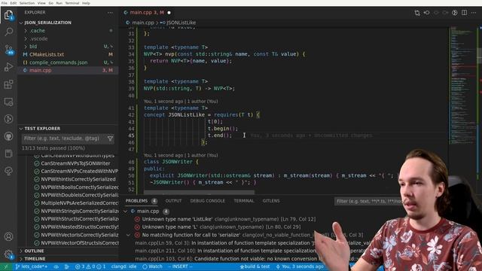Click 'clangd: idle' in status bar
482x271 pixels.
[x=124, y=266]
